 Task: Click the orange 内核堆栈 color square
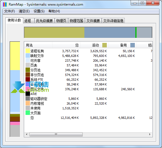click(28, 103)
